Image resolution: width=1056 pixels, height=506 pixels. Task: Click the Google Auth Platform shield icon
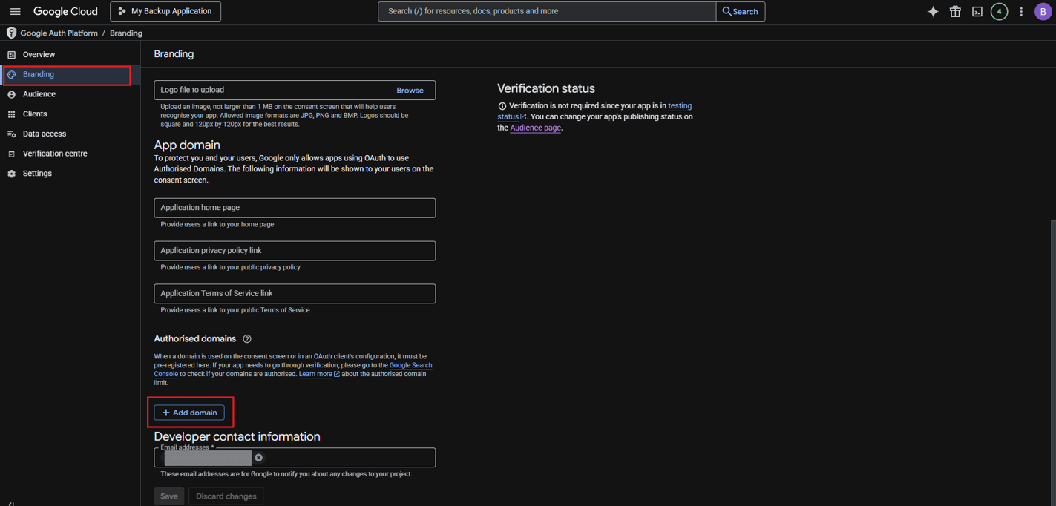coord(11,33)
